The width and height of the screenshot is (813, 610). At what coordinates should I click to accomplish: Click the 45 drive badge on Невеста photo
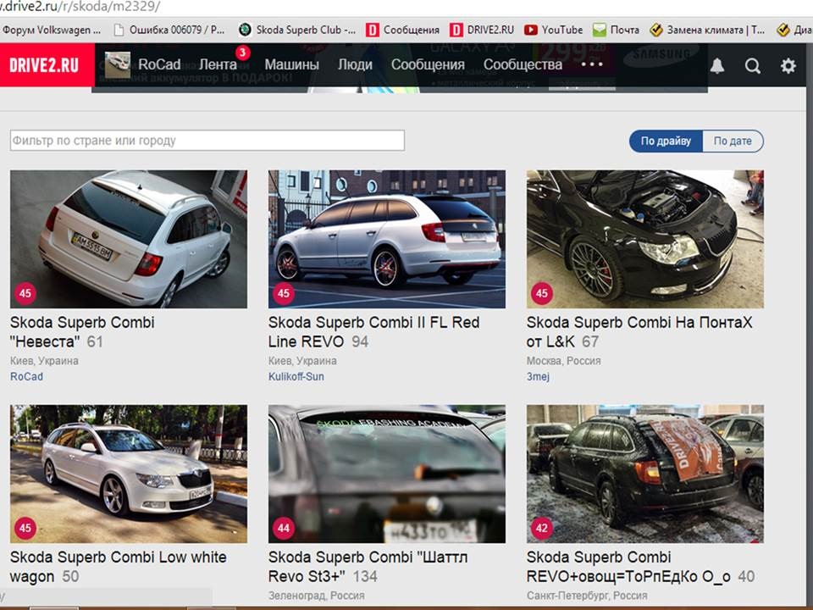(25, 293)
